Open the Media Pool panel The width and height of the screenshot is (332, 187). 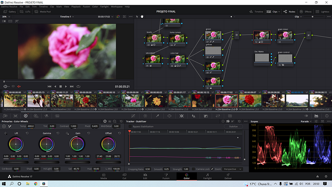pos(43,12)
